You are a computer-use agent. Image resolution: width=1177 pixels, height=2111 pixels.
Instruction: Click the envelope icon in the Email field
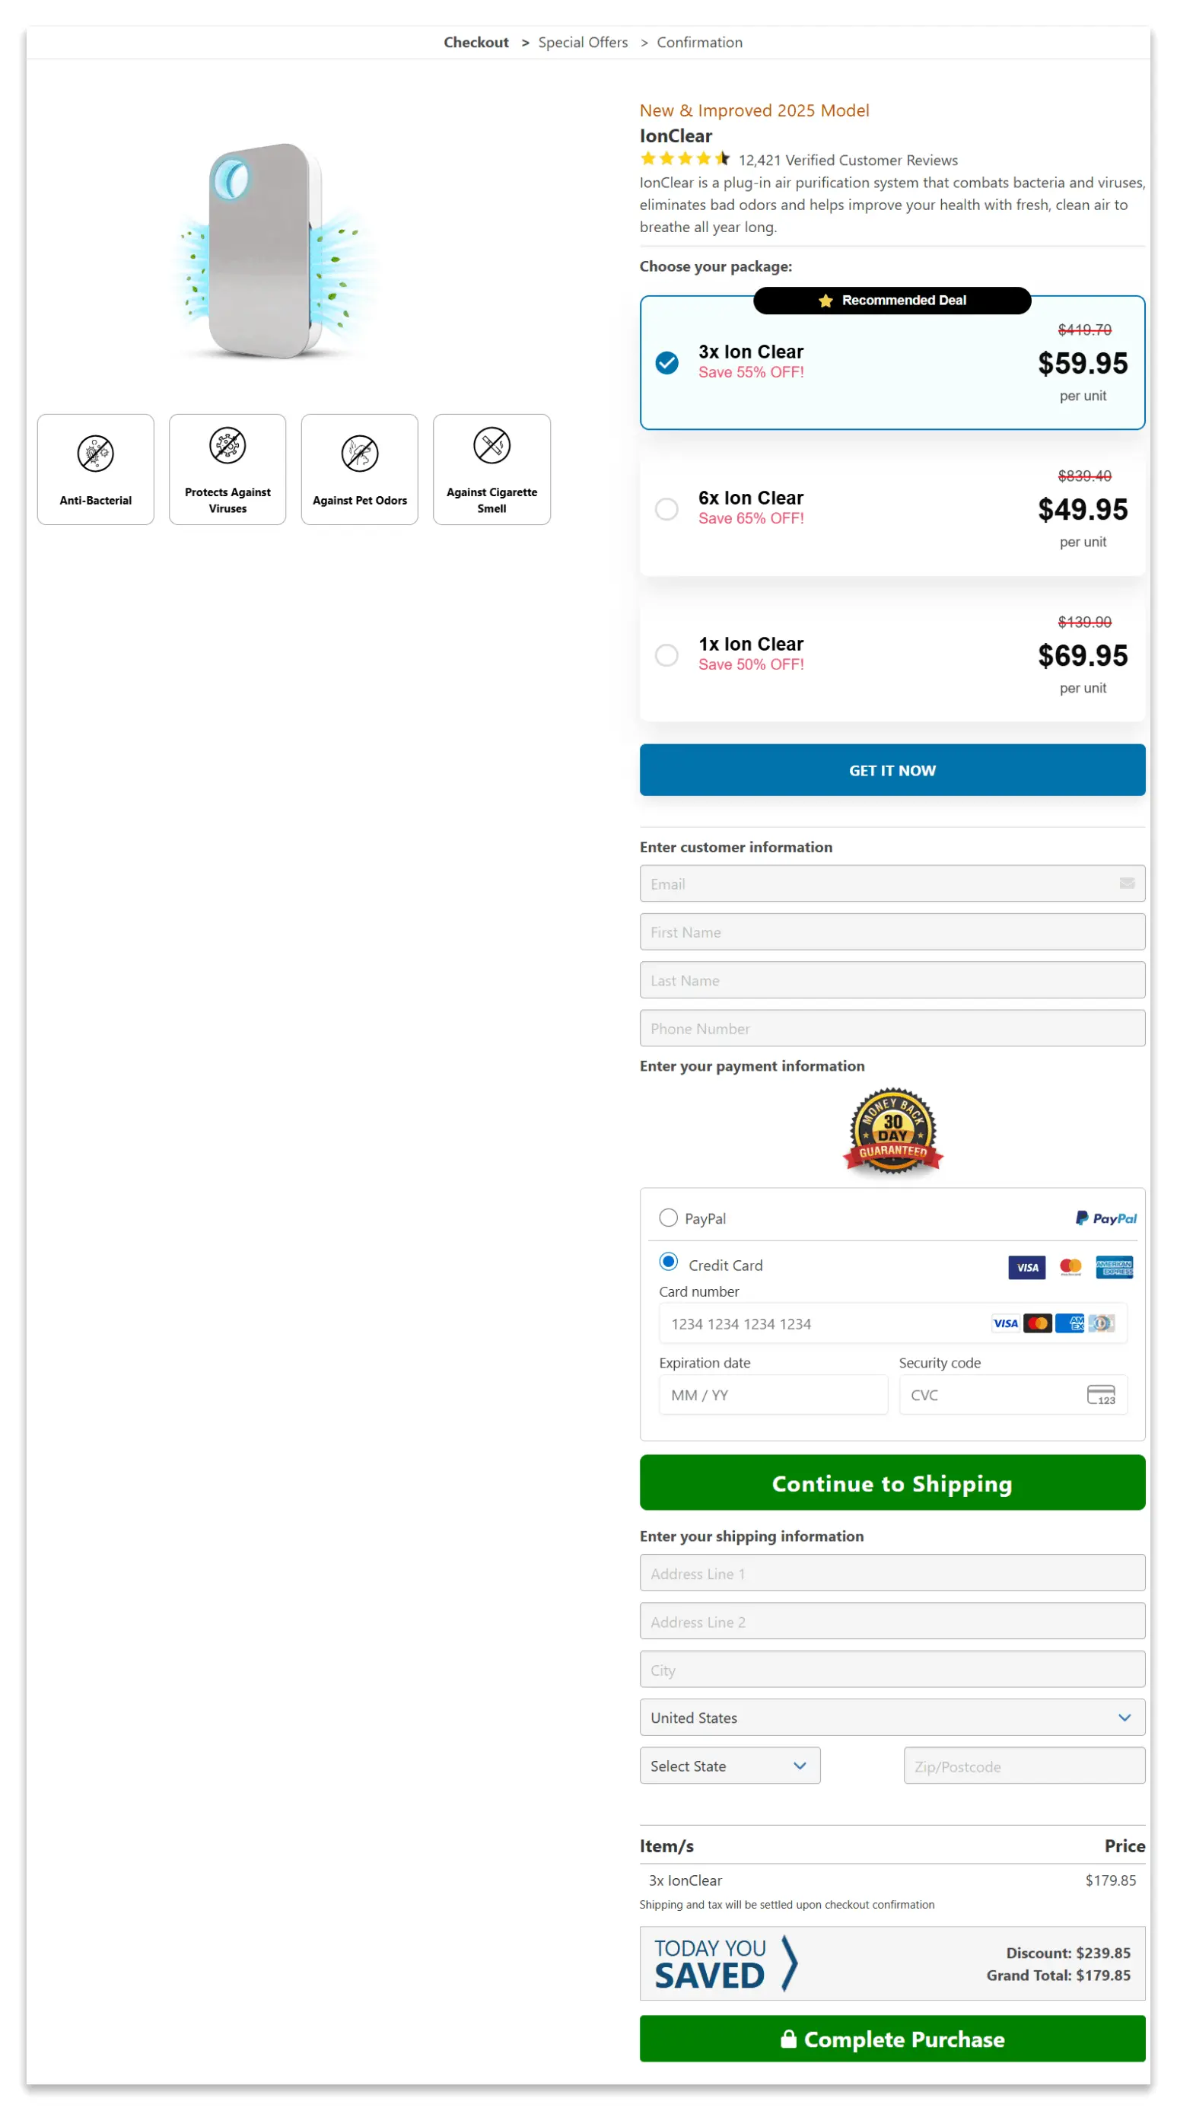1126,884
